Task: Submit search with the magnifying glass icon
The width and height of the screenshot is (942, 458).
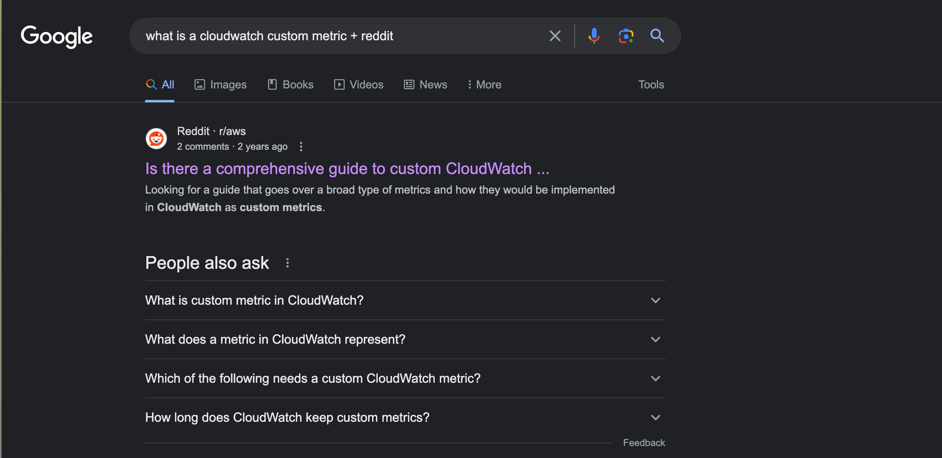Action: [x=657, y=36]
